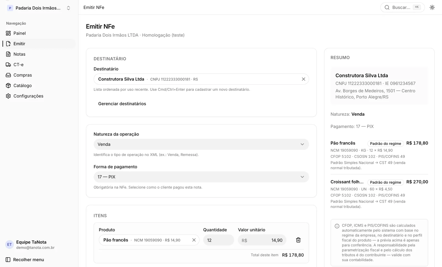Open the Destinatário combo box
The height and width of the screenshot is (267, 442).
coord(201,79)
